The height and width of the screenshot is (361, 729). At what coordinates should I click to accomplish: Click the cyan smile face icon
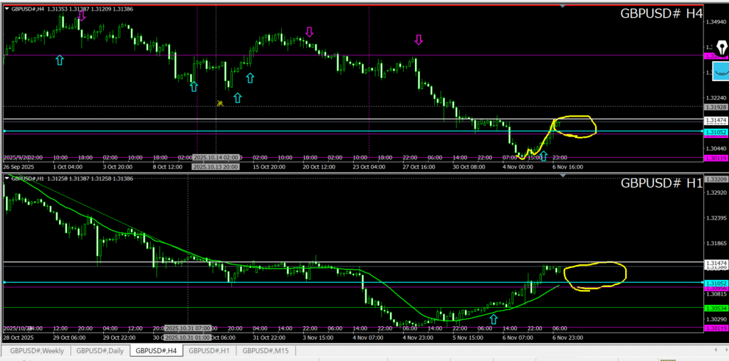pyautogui.click(x=720, y=72)
